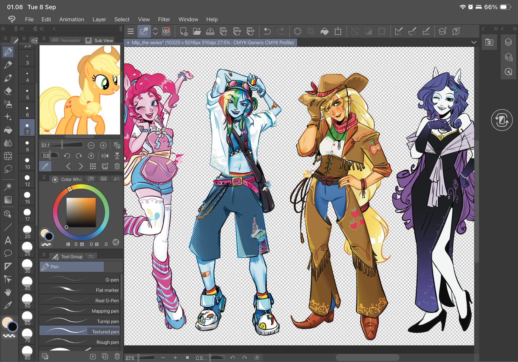This screenshot has height=362, width=518.
Task: Open the Layers panel icon on right
Action: point(508,42)
